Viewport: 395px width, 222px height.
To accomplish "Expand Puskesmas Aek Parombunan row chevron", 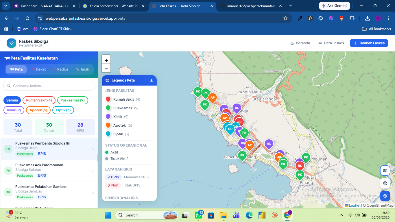I will tap(93, 171).
